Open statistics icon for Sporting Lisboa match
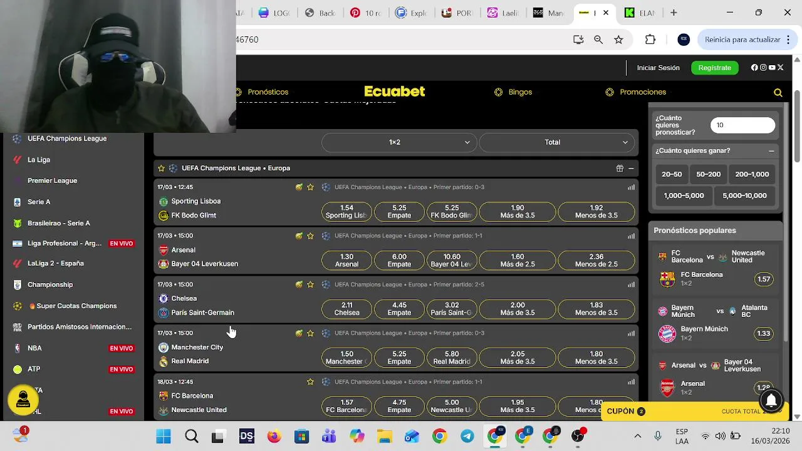 631,187
